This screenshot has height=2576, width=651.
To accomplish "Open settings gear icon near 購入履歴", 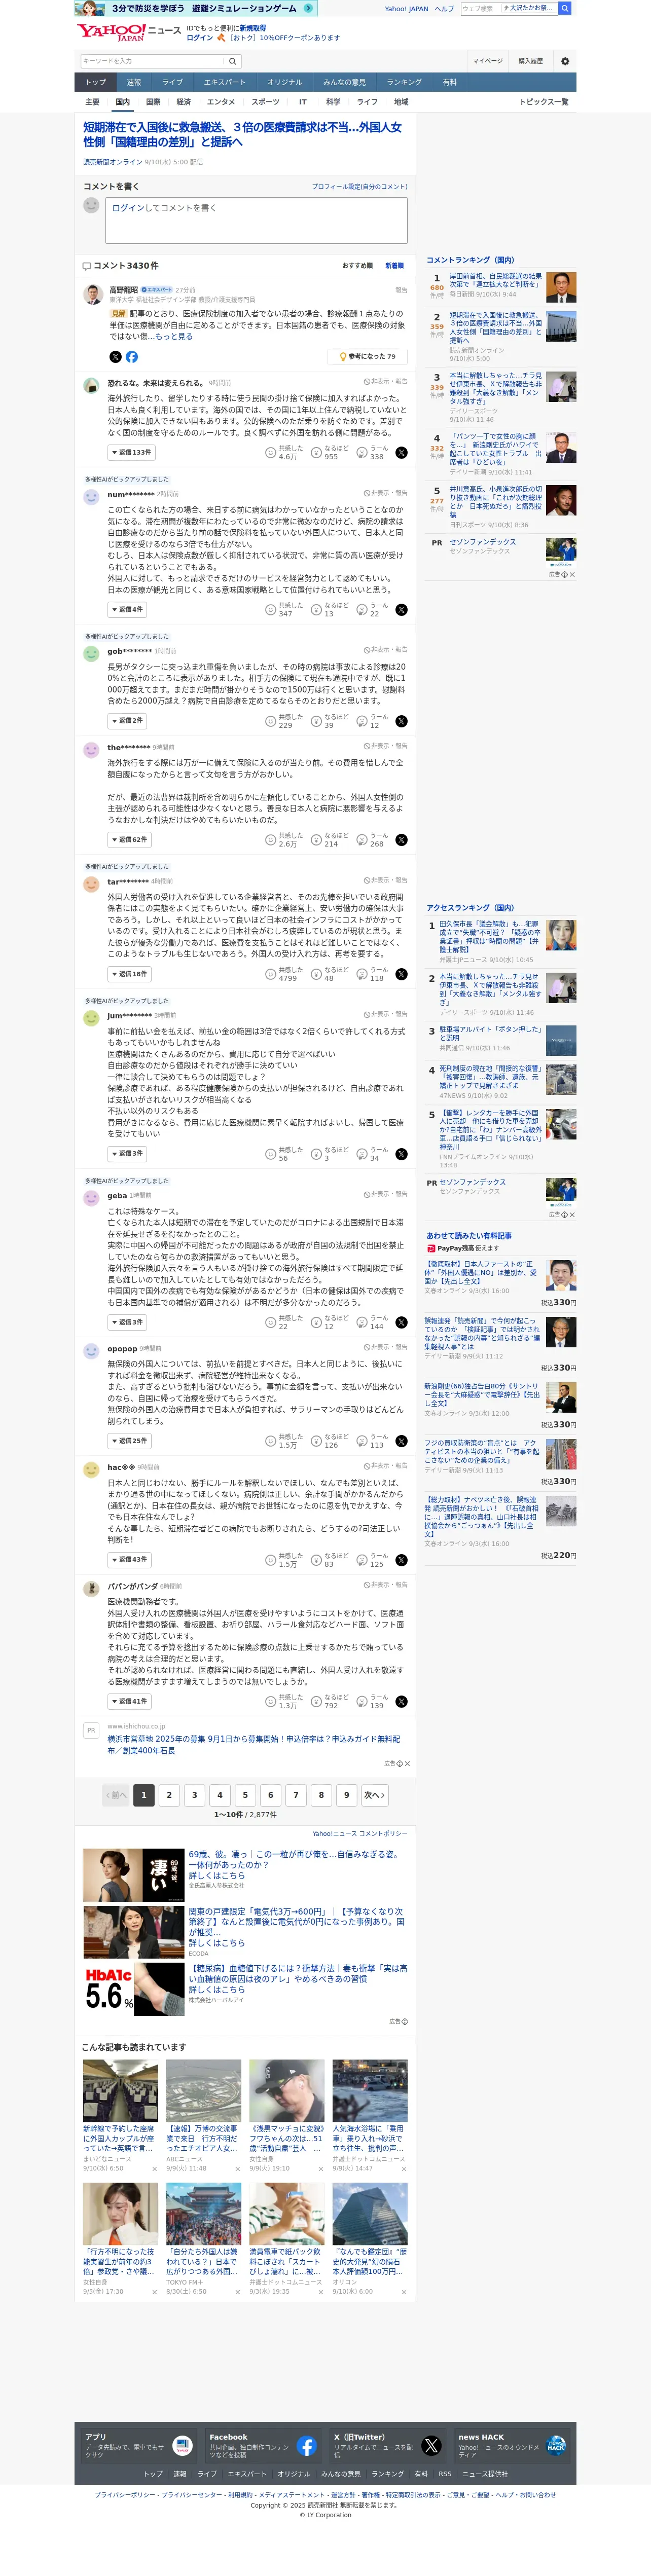I will click(x=565, y=61).
